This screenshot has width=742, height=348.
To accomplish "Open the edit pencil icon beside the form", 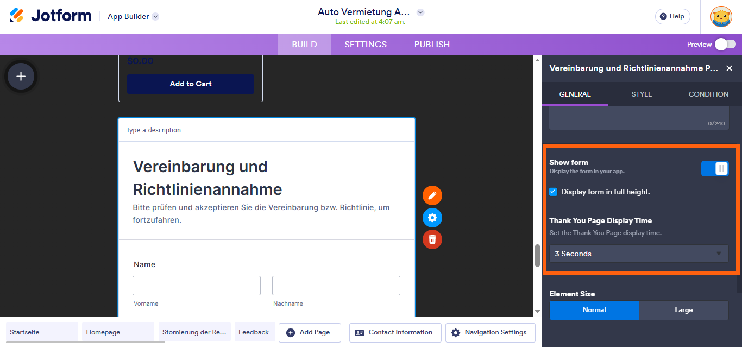I will (x=432, y=195).
